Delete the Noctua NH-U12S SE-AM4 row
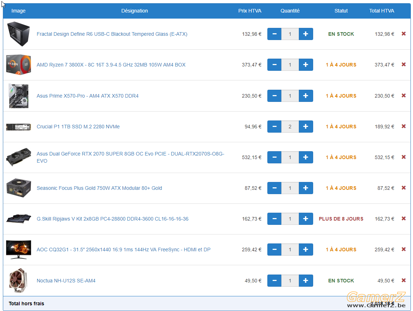The image size is (413, 311). pyautogui.click(x=403, y=281)
